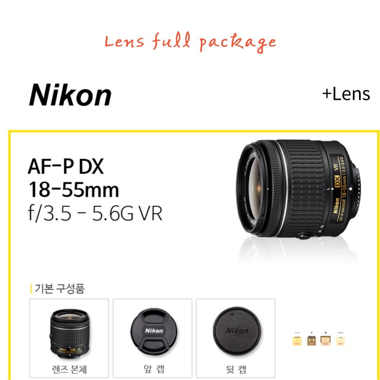Click the 18-55mm focal length text
The image size is (380, 380).
click(x=74, y=190)
